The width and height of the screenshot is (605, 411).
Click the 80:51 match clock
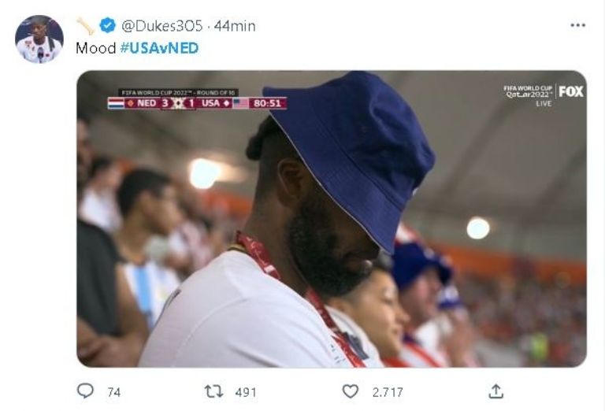point(269,103)
